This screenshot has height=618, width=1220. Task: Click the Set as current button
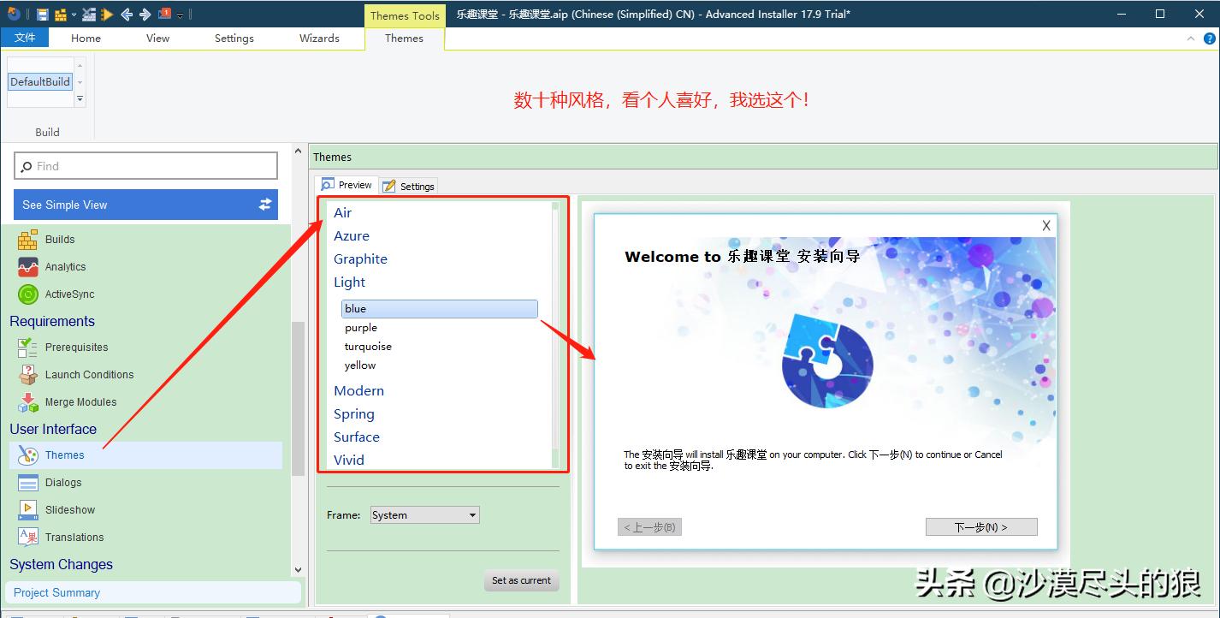coord(521,580)
